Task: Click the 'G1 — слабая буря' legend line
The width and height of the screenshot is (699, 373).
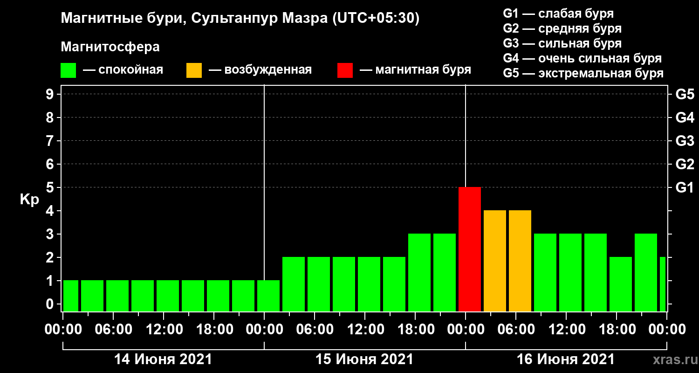Action: pyautogui.click(x=558, y=14)
